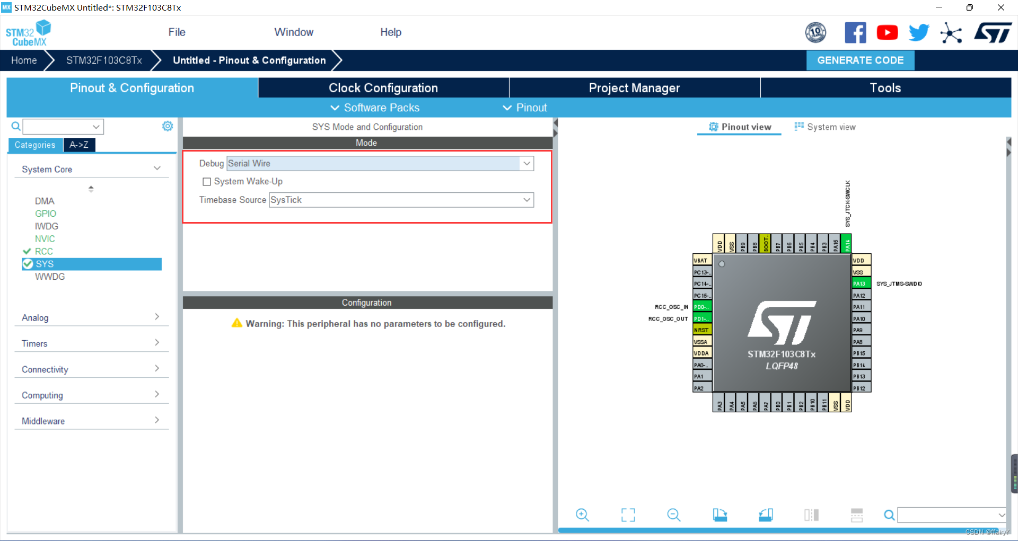Enable the System Wake-Up checkbox

[207, 181]
